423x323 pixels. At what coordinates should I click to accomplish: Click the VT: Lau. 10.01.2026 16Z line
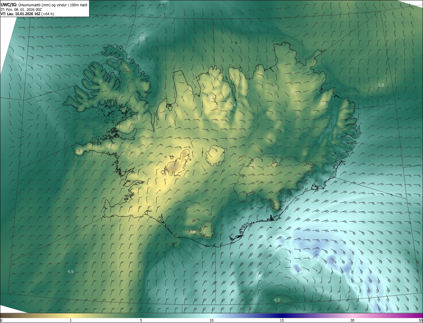point(27,14)
